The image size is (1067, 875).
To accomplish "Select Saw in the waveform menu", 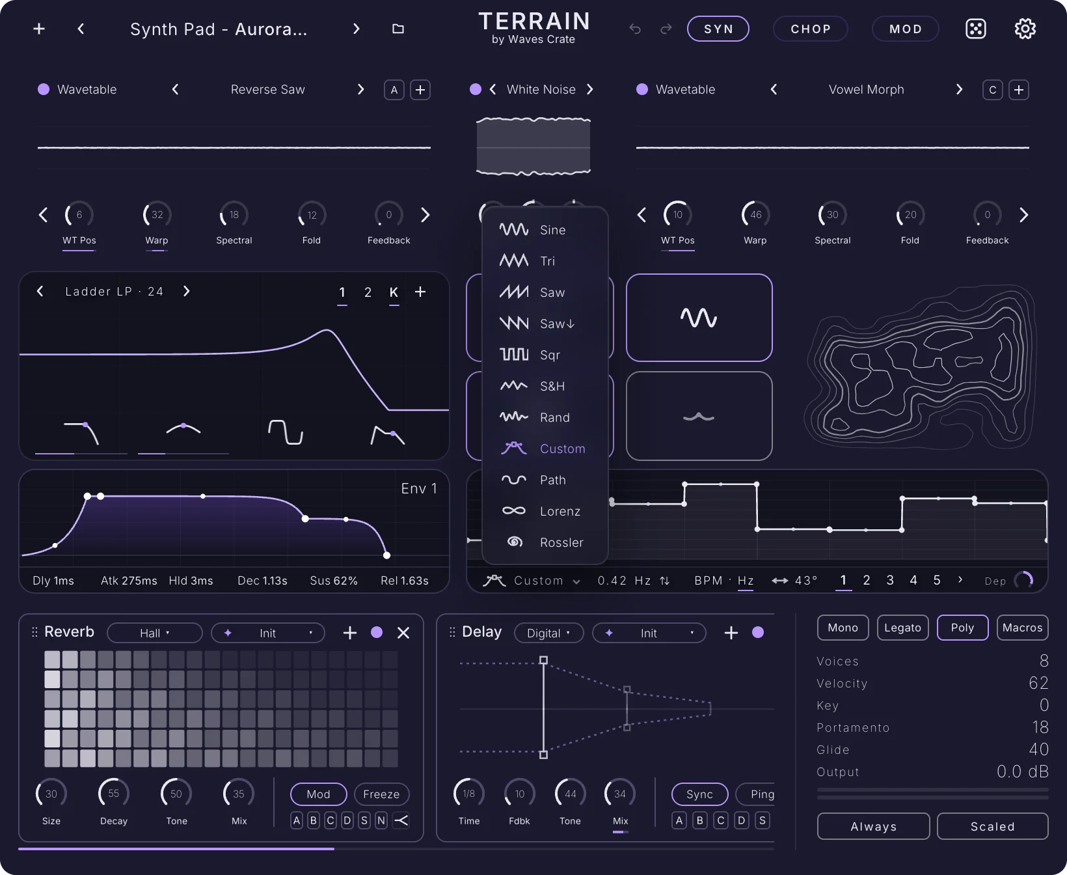I will (545, 292).
